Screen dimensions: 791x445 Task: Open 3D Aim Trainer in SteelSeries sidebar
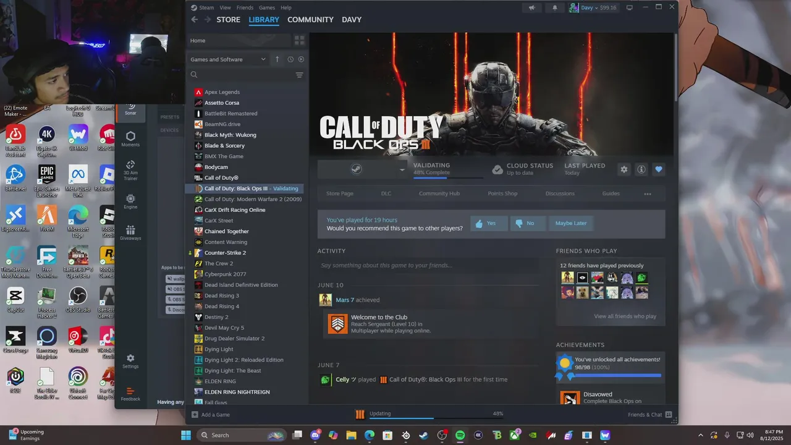(130, 170)
